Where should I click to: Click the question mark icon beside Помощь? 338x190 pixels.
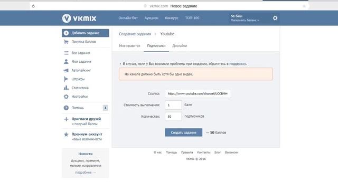click(x=66, y=108)
